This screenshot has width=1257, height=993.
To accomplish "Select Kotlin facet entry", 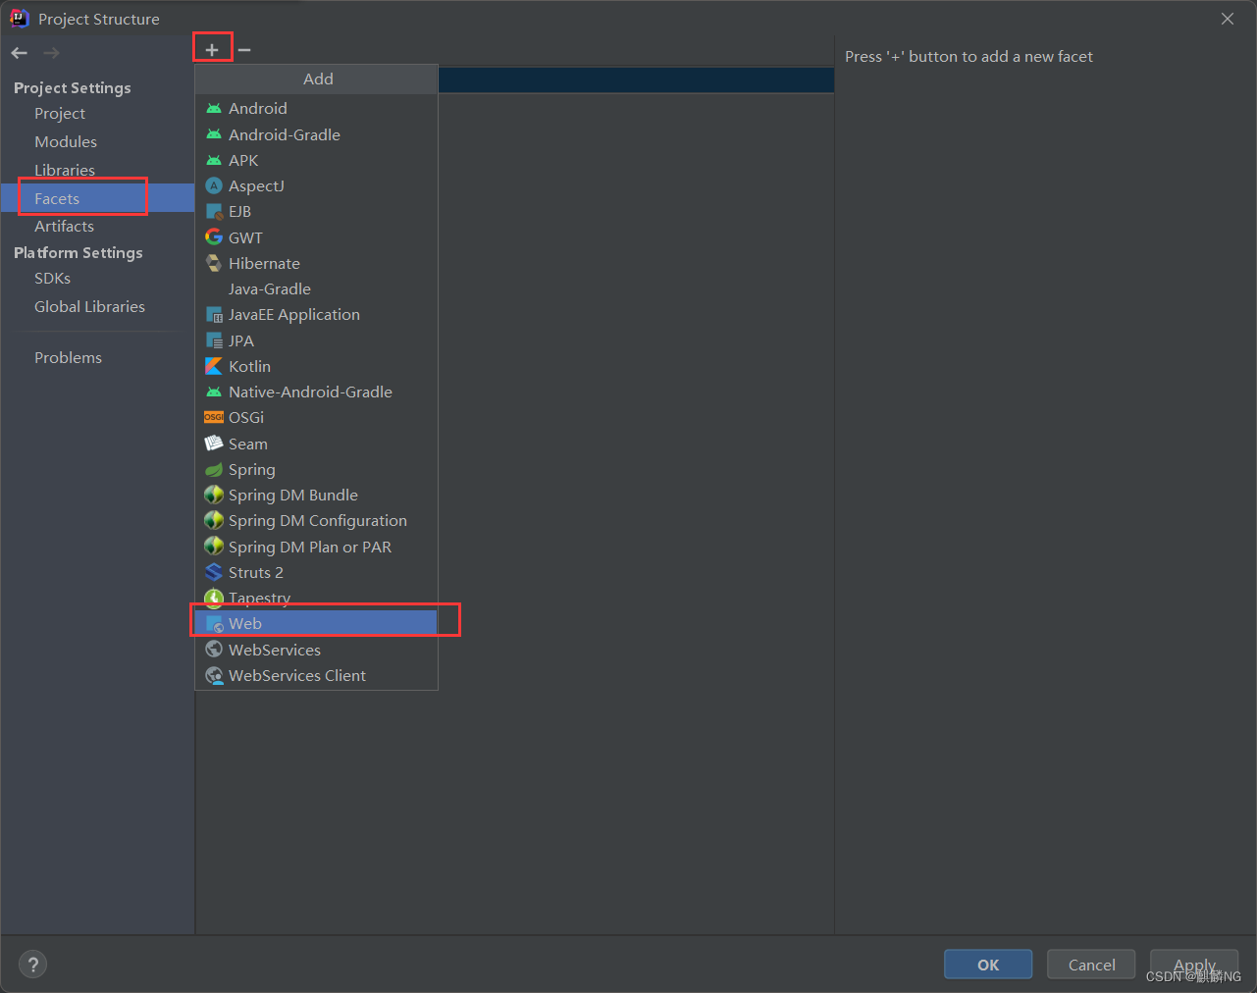I will coord(316,366).
